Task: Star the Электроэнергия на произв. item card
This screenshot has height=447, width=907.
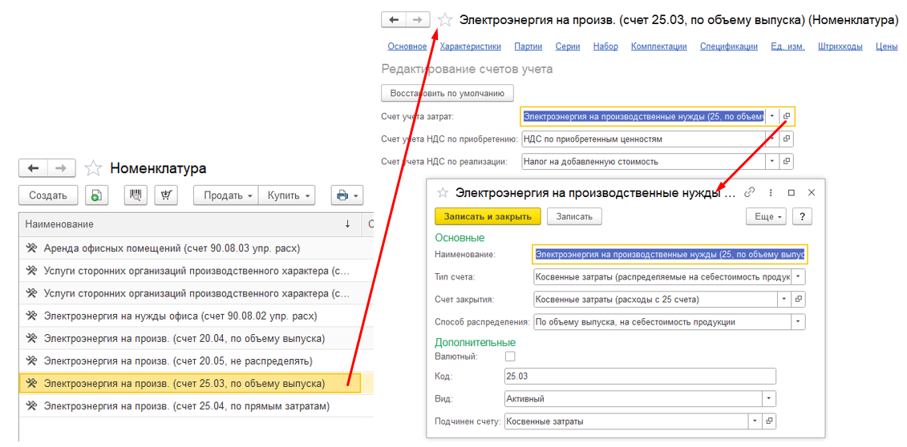Action: click(445, 20)
